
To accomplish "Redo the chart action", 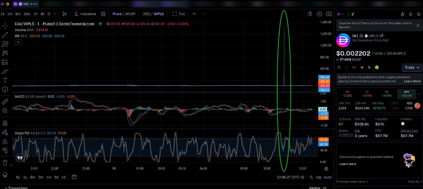I will point(204,14).
